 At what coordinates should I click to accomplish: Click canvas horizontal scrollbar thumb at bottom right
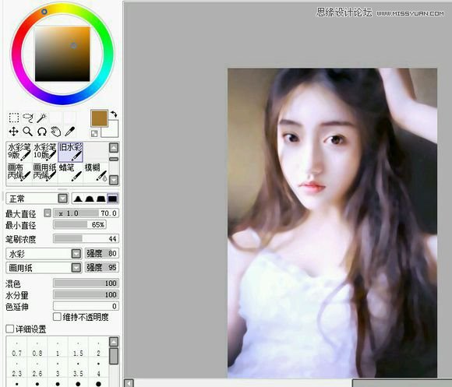[x=402, y=383]
